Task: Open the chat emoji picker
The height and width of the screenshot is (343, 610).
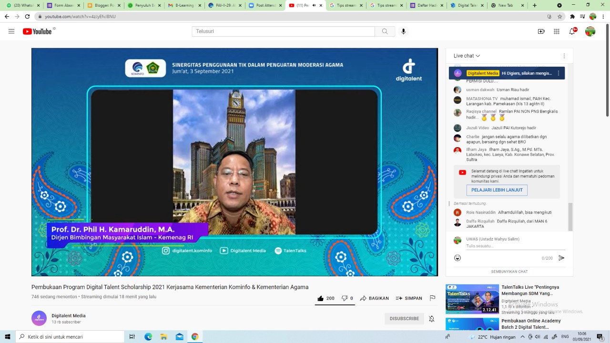Action: (457, 258)
